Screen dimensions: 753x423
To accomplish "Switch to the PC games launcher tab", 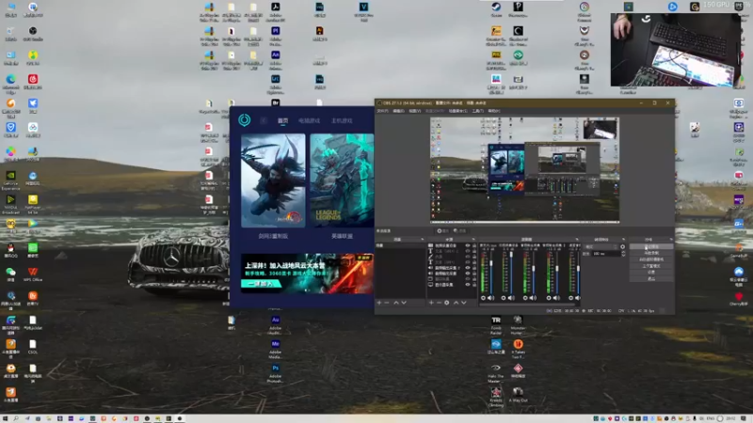I will [309, 120].
